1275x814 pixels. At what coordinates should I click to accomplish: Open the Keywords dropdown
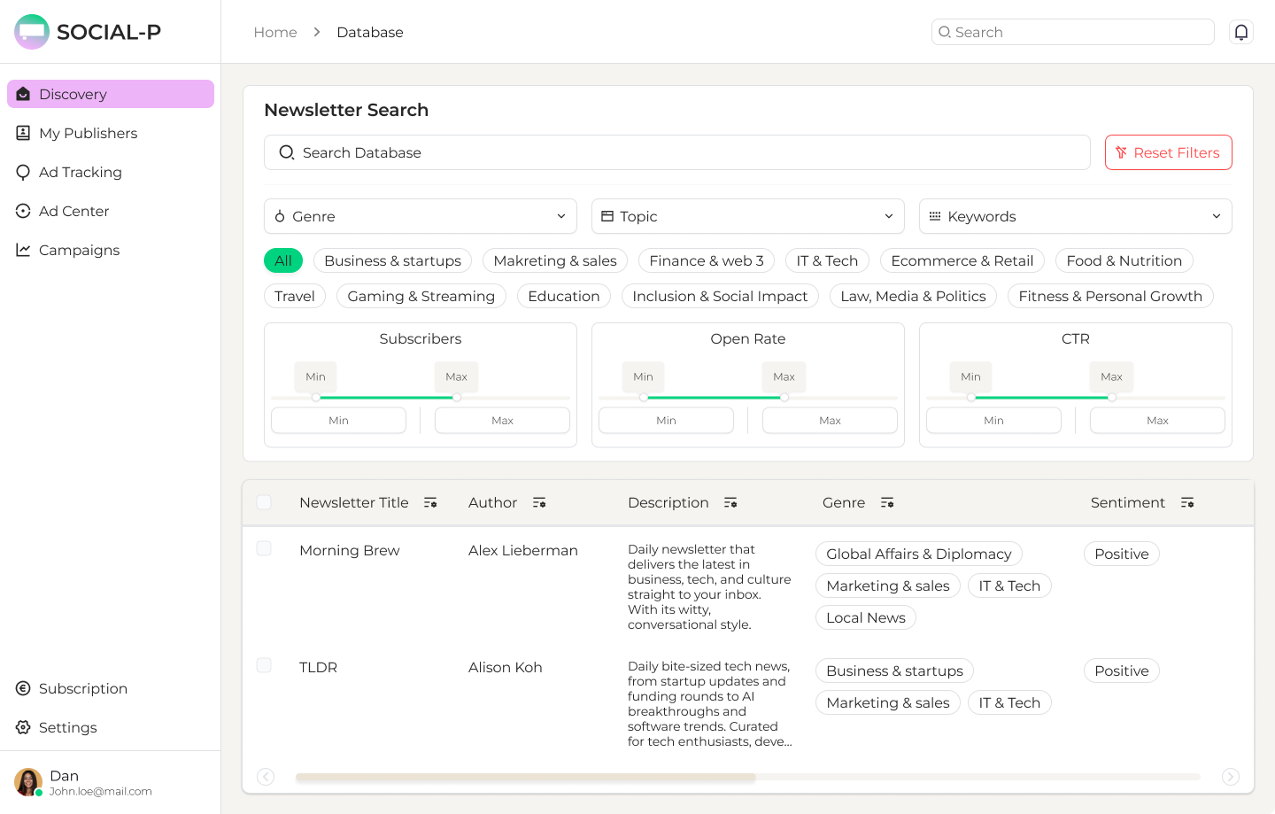click(1076, 216)
